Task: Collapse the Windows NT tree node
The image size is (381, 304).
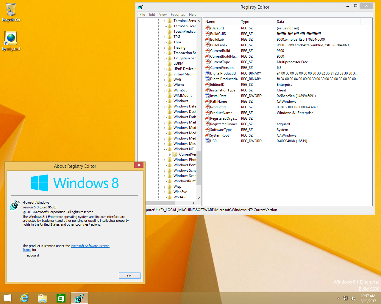Action: pyautogui.click(x=164, y=149)
